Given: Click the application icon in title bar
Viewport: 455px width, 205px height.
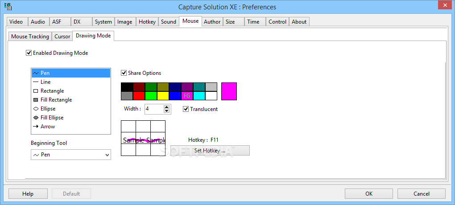Looking at the screenshot, I should tap(8, 6).
